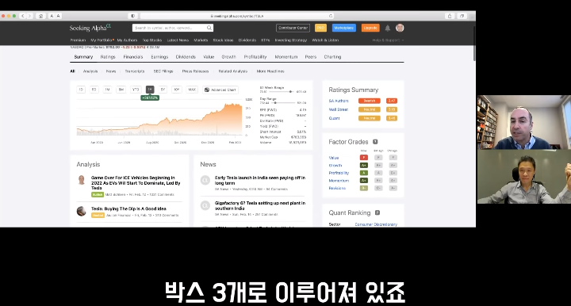Viewport: 571px width, 306px height.
Task: Select the 1Y chart range
Action: (150, 90)
